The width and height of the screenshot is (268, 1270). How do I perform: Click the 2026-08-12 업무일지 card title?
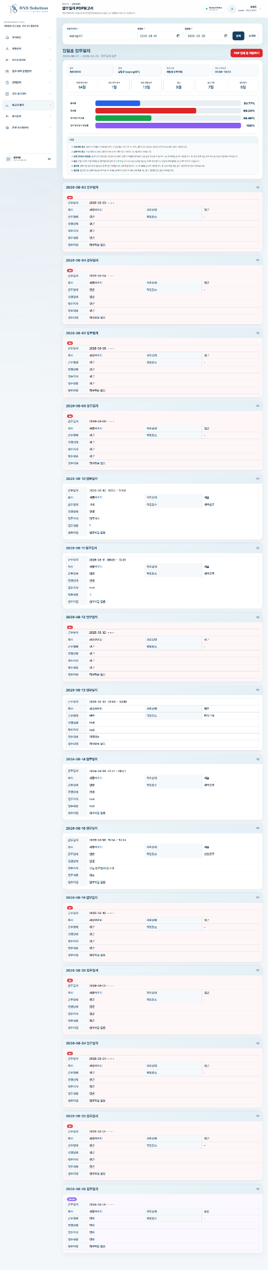[x=83, y=617]
